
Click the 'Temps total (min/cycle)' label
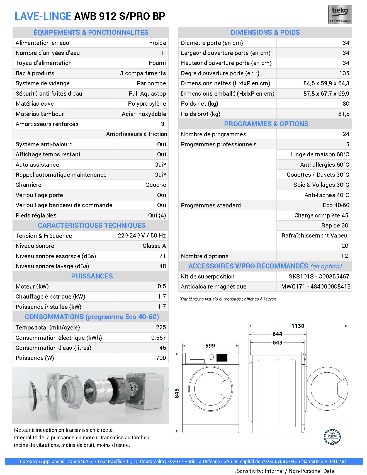click(48, 328)
